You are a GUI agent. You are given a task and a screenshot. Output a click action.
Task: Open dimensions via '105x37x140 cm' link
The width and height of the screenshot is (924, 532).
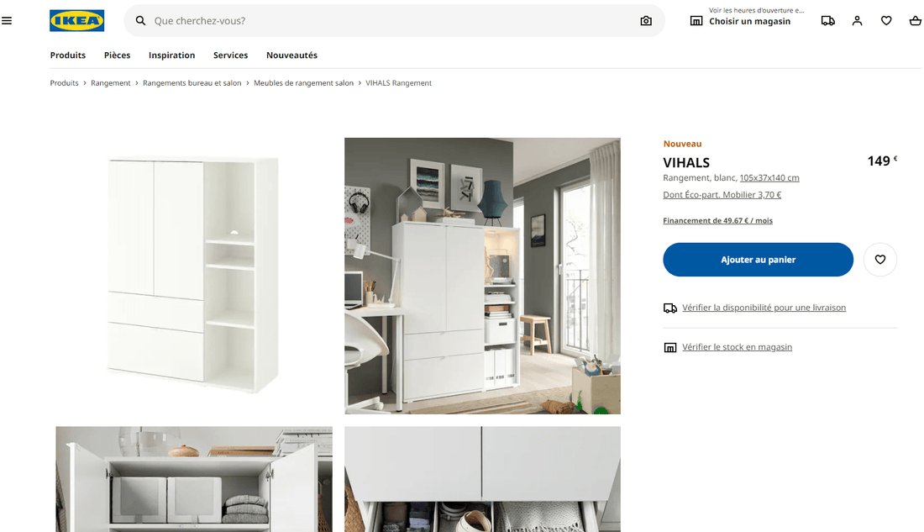tap(768, 177)
